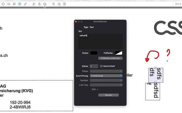This screenshot has height=113, width=182.
Task: Select the note annotation tool
Action: (14, 4)
